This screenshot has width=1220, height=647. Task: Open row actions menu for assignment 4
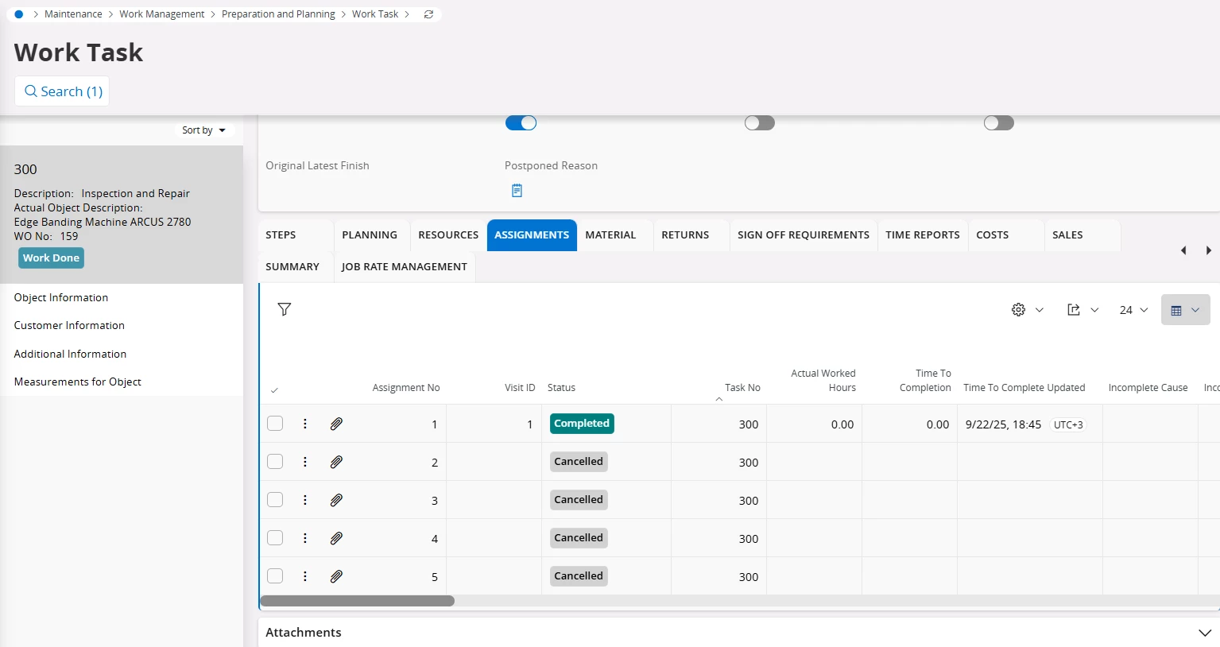tap(305, 538)
